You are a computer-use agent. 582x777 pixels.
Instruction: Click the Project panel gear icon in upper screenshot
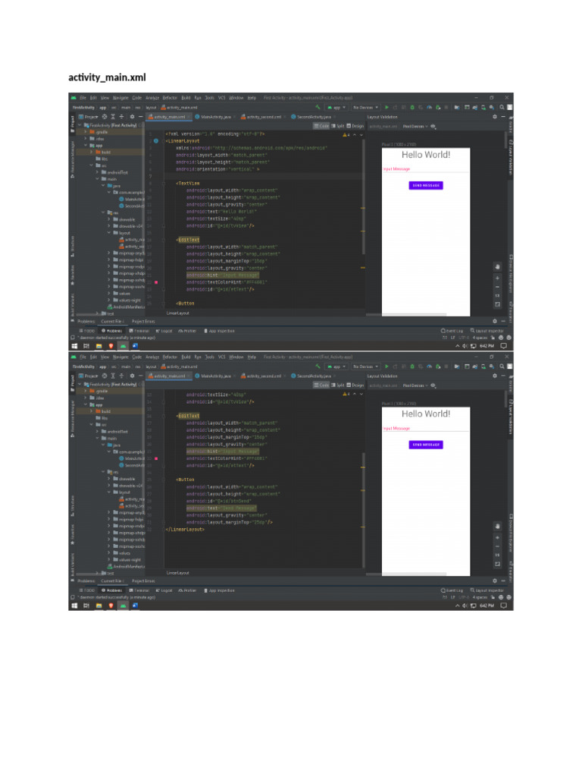point(132,117)
